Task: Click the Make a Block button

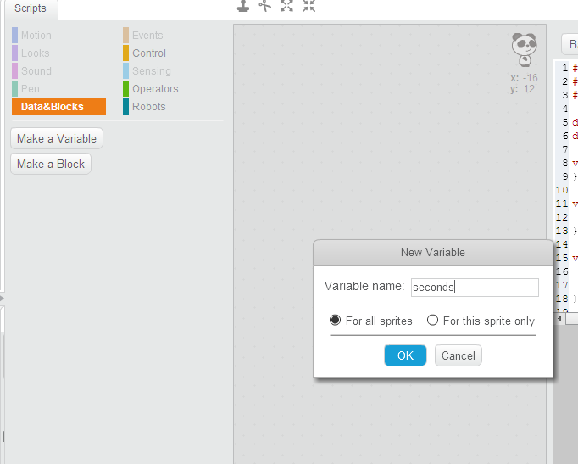Action: (x=51, y=164)
